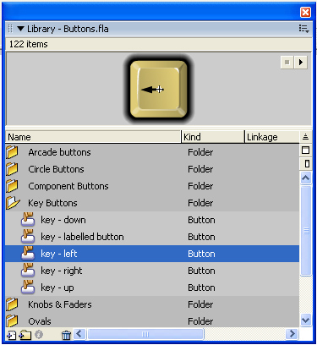Click the horizontal scrollbar thumb
The image size is (317, 345).
pos(145,334)
